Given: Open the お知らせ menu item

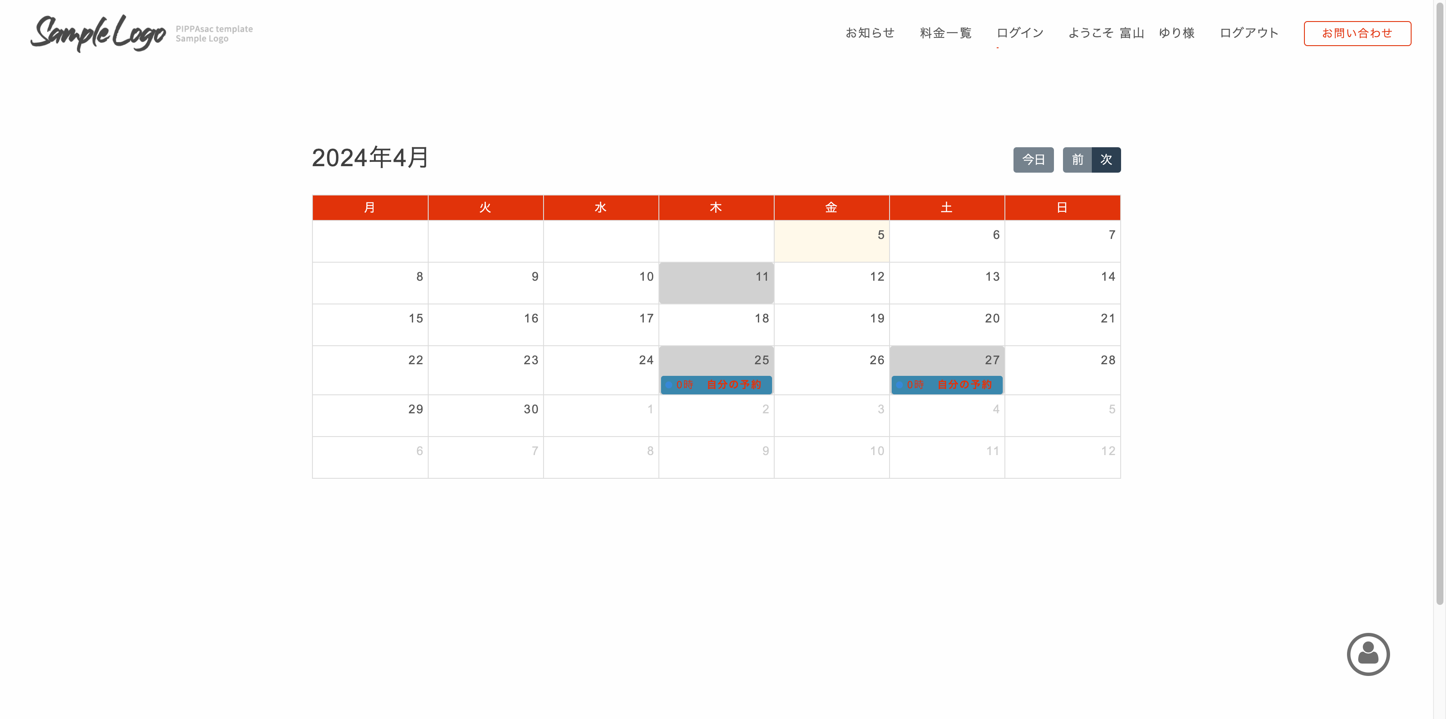Looking at the screenshot, I should coord(869,33).
